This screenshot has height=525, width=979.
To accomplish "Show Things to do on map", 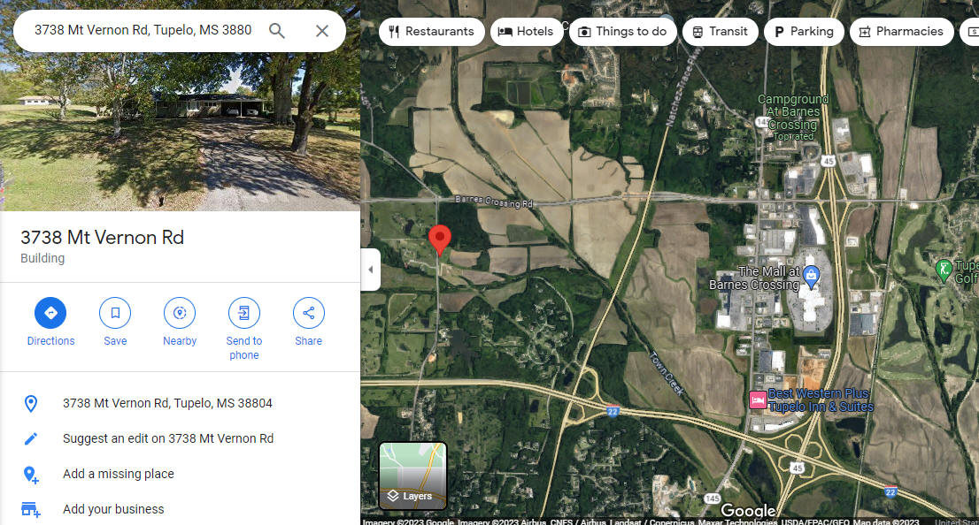I will 622,31.
